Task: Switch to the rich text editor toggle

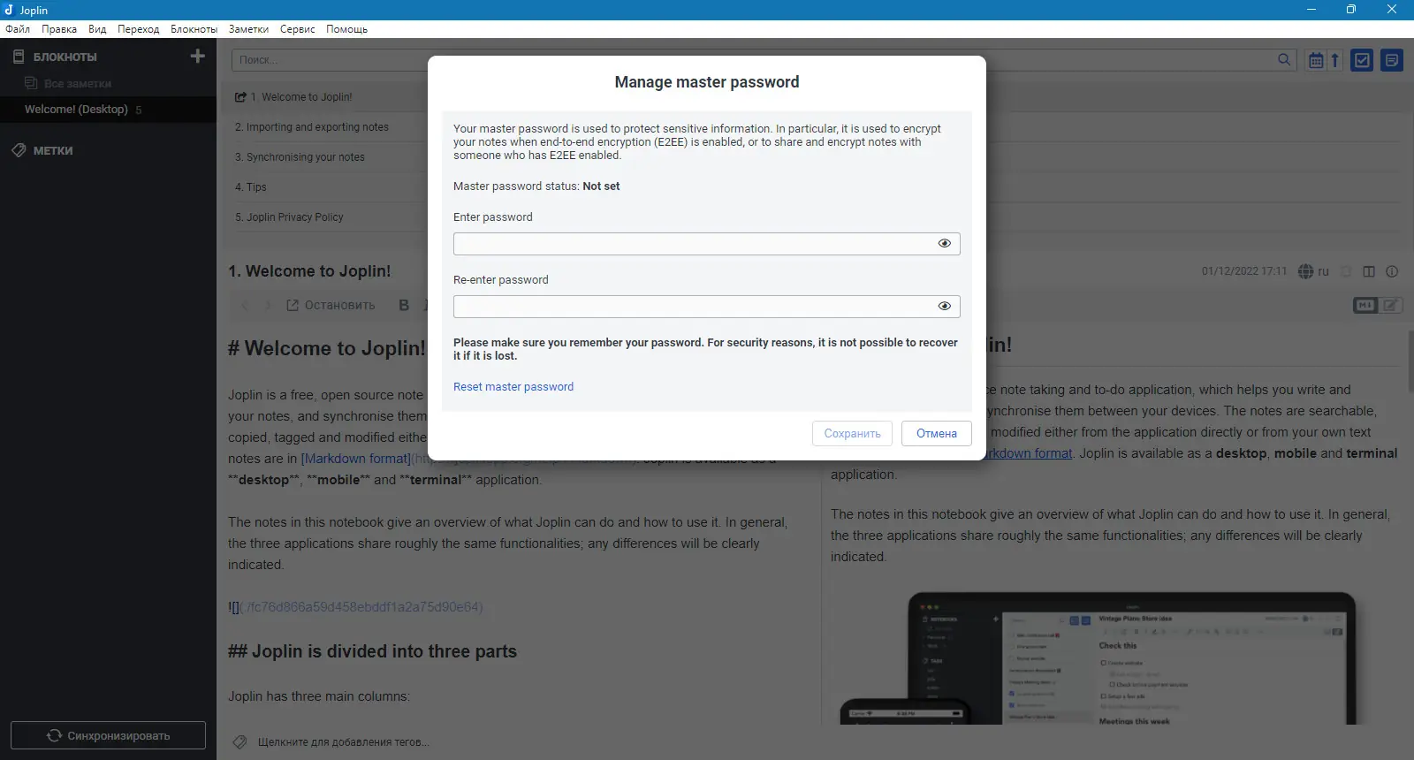Action: tap(1391, 305)
